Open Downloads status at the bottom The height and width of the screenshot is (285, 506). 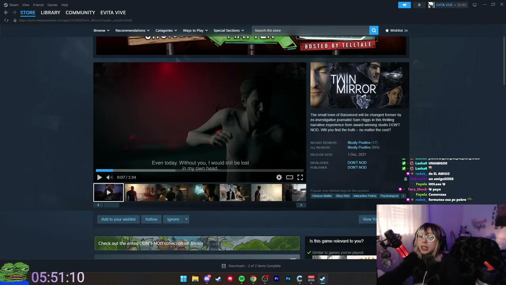[251, 266]
